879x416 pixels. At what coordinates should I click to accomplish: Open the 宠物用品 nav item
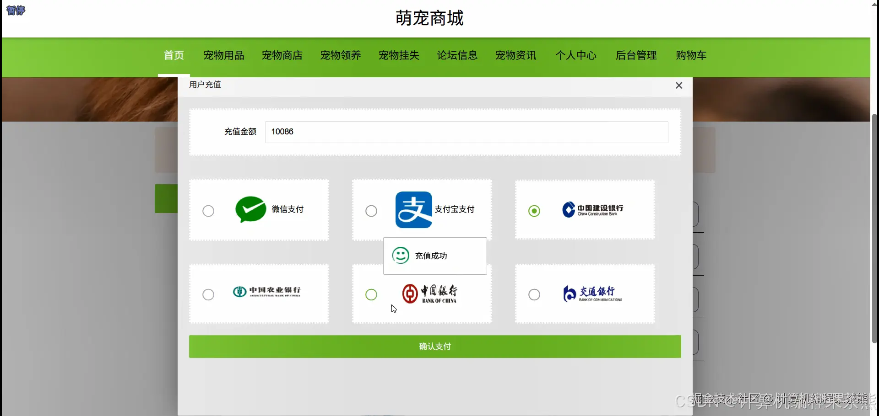coord(224,55)
